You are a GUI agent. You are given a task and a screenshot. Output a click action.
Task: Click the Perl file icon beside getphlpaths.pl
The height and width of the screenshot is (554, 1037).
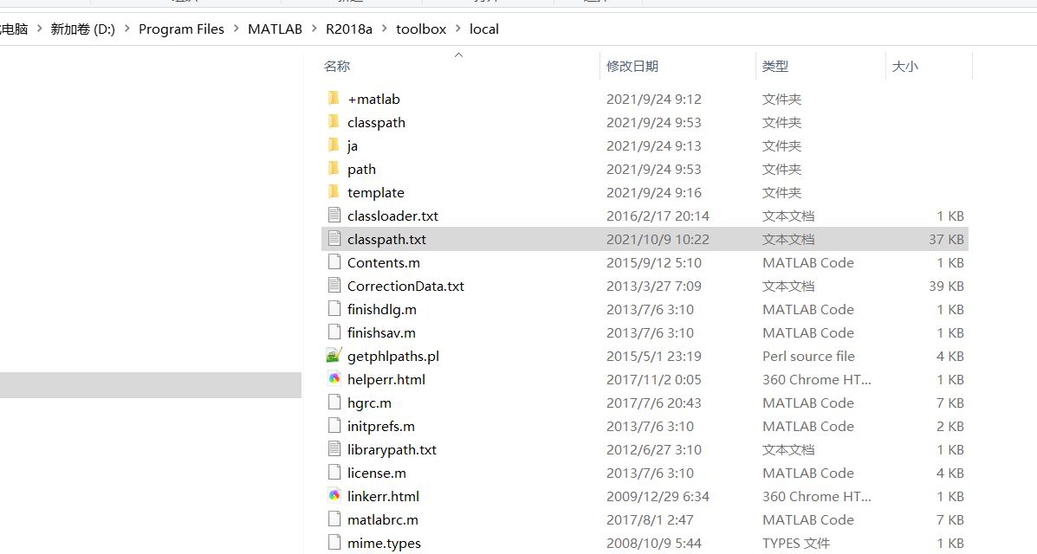[334, 356]
